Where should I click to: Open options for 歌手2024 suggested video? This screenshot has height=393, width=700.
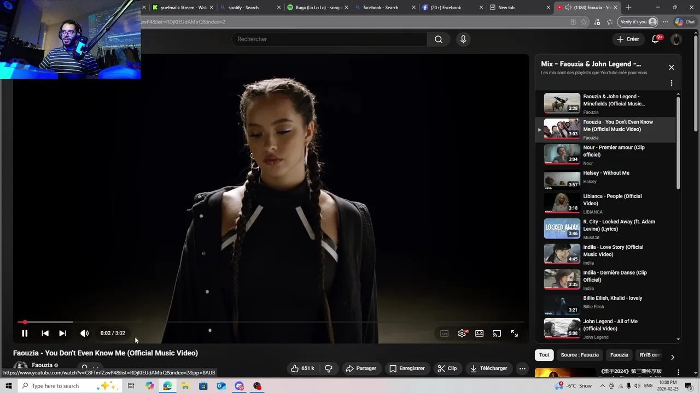(x=678, y=372)
